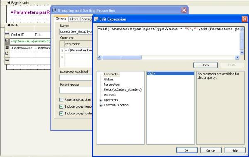Toggle Page break at start checkbox
The image size is (249, 157).
pos(61,100)
